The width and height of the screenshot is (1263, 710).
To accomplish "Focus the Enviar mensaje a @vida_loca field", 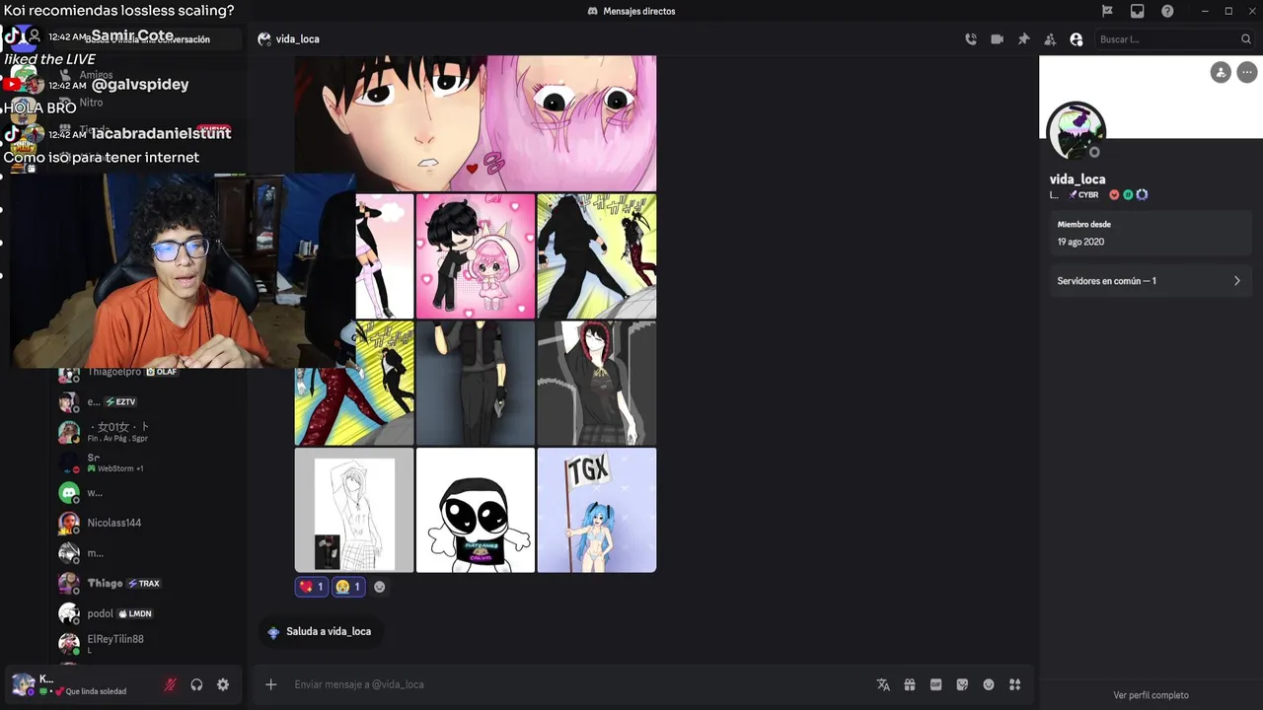I will 577,684.
